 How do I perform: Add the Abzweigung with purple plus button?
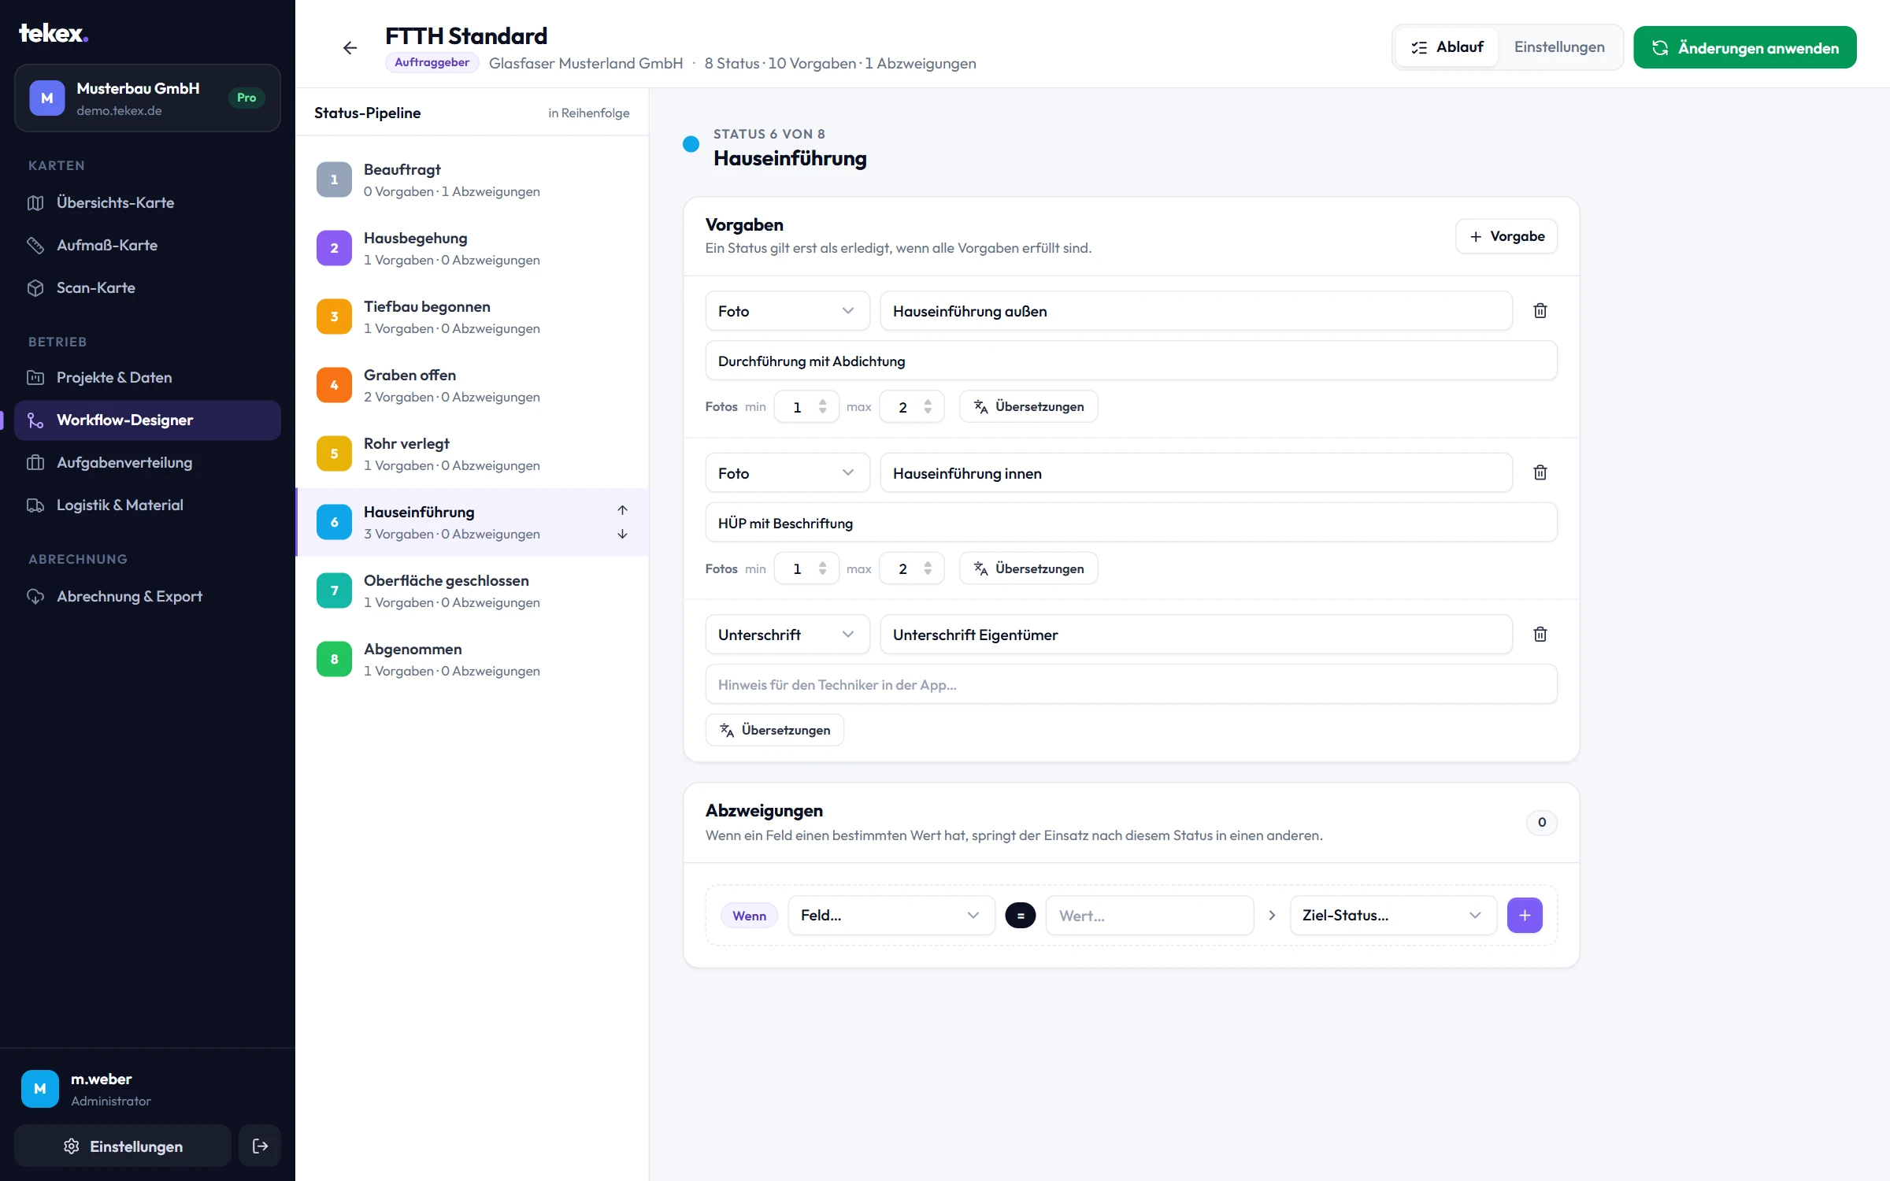click(1525, 915)
